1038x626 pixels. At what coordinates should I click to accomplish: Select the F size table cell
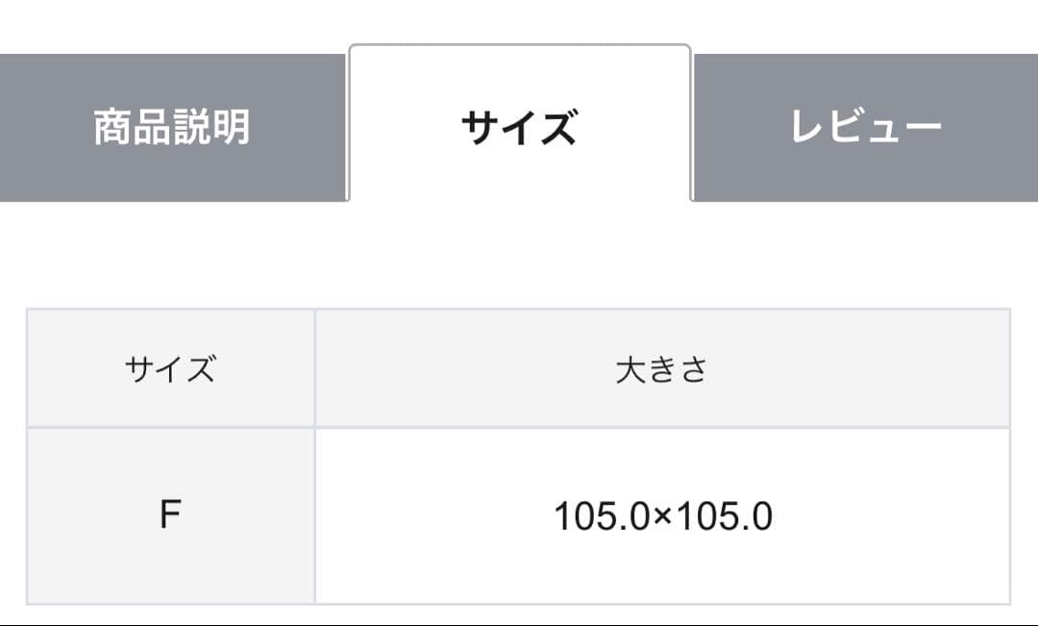[x=170, y=516]
